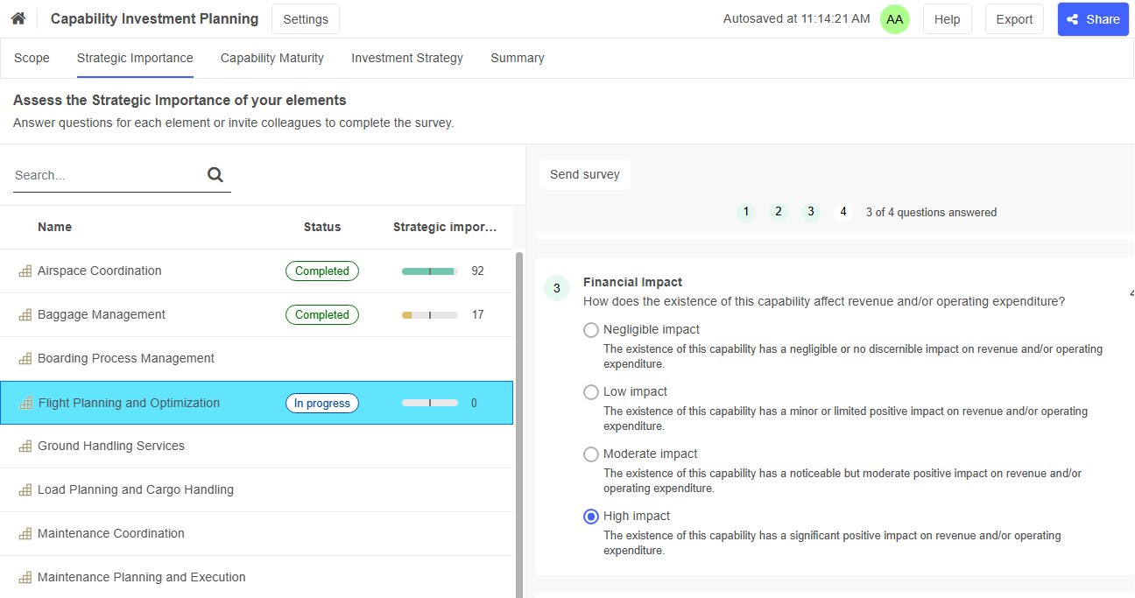Jump to question 4 indicator
The width and height of the screenshot is (1135, 598).
point(842,212)
